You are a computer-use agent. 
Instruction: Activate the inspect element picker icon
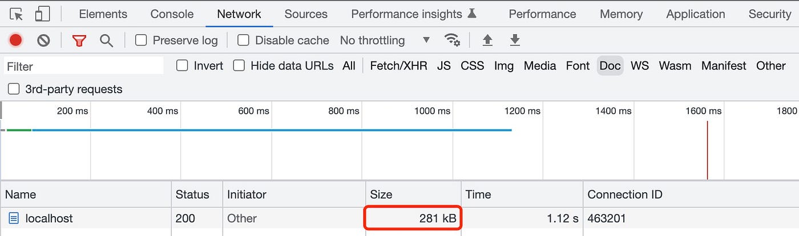pos(17,14)
